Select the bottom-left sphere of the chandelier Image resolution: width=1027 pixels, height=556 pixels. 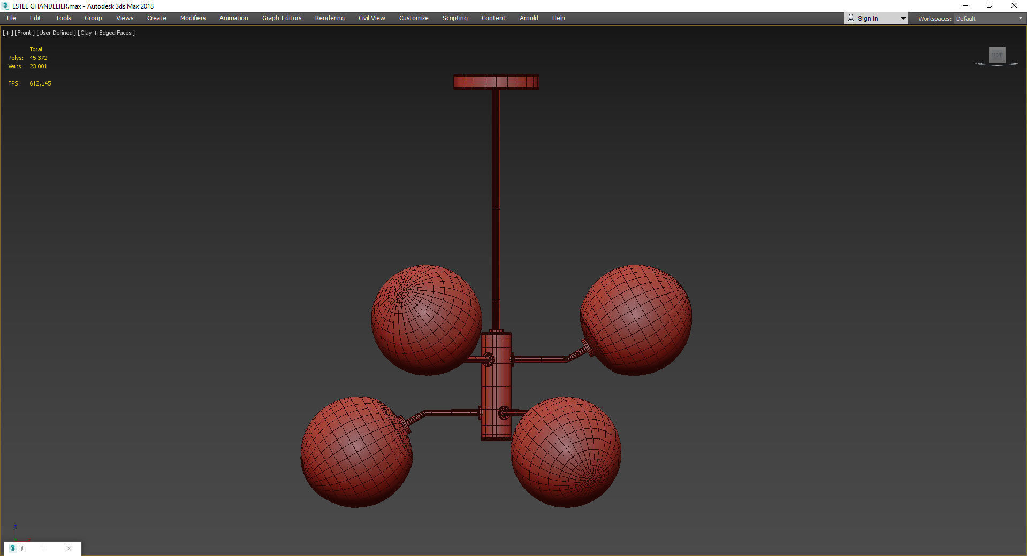pyautogui.click(x=356, y=452)
